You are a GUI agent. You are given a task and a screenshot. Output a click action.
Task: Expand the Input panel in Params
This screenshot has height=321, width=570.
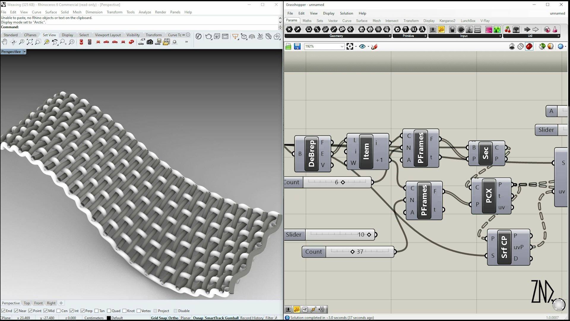[500, 36]
